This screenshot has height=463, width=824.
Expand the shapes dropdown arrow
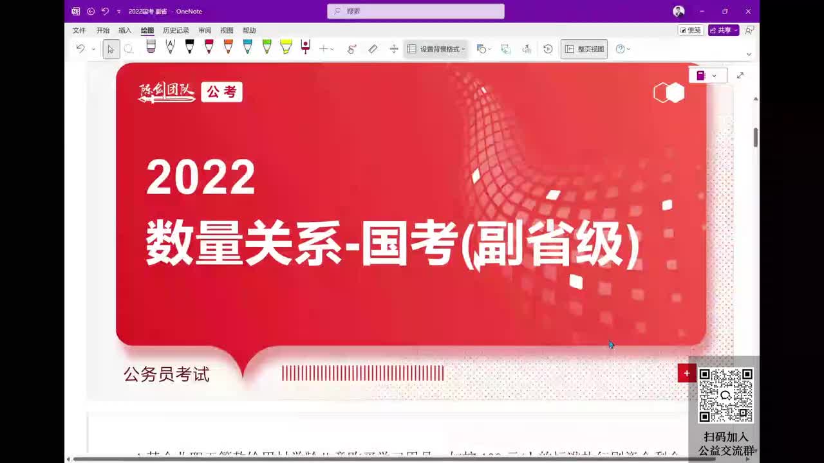[490, 49]
